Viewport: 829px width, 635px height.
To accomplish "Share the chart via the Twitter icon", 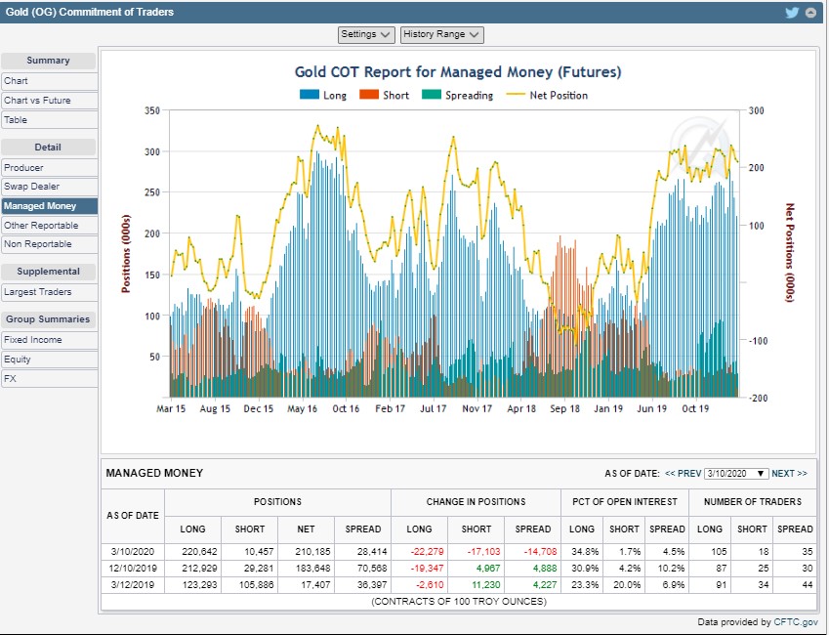I will tap(792, 12).
